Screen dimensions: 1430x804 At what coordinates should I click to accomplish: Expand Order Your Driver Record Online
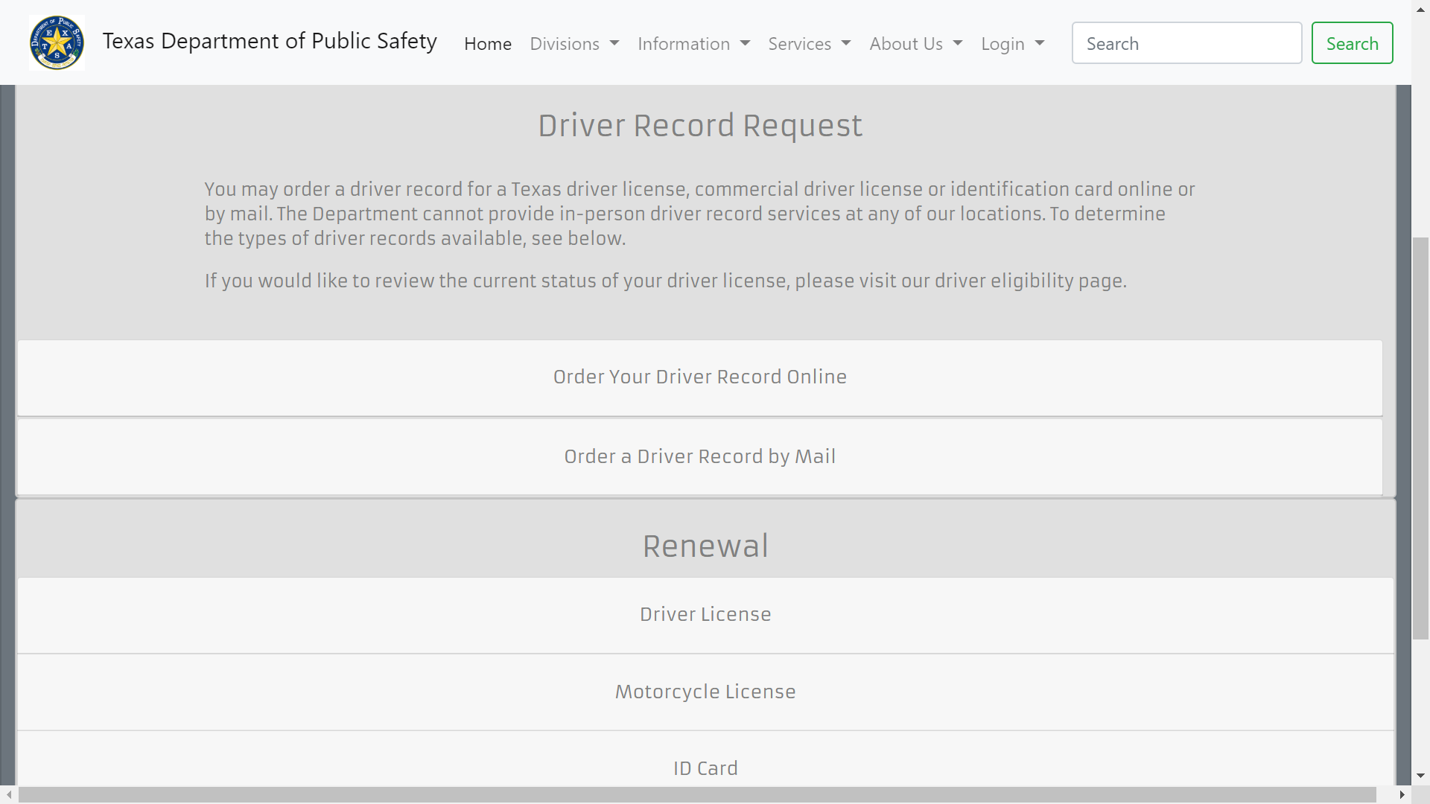pos(699,377)
